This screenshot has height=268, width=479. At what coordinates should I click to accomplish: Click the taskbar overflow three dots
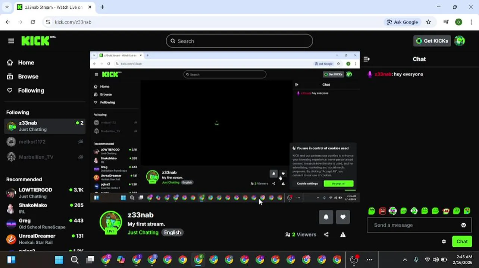[369, 259]
